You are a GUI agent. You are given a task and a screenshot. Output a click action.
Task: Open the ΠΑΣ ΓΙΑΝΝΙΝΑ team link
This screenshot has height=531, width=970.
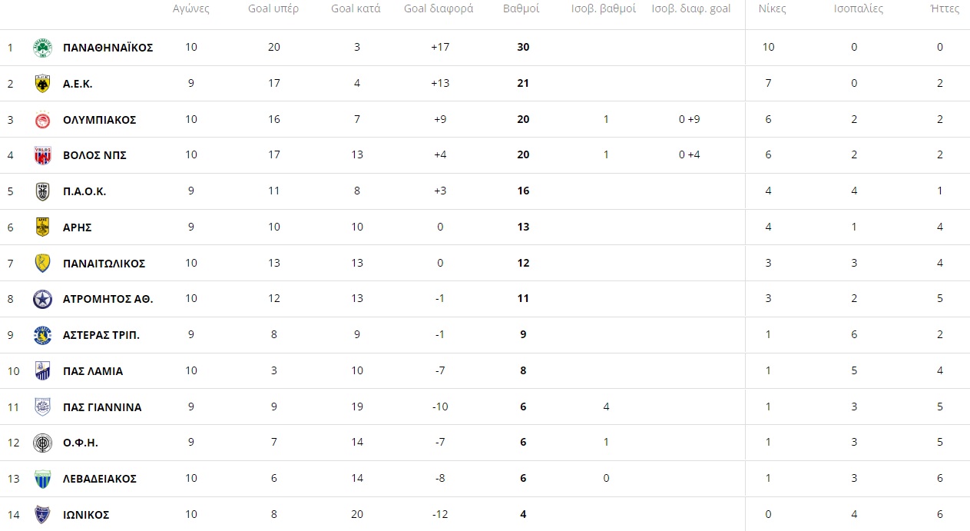(x=102, y=407)
